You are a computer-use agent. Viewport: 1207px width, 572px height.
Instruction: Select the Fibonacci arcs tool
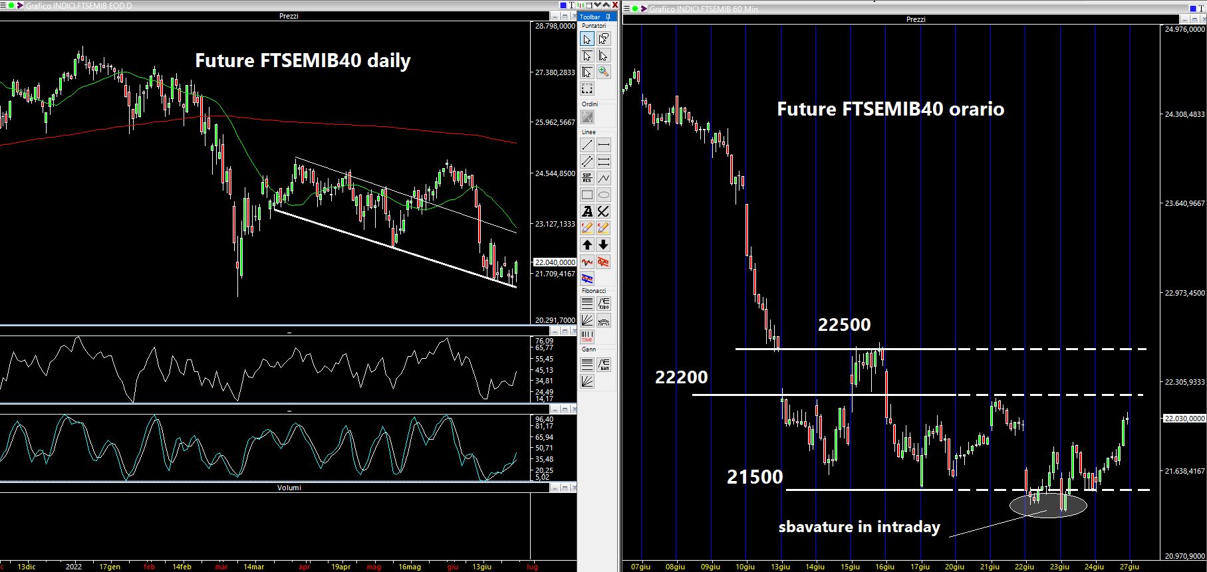coord(604,320)
